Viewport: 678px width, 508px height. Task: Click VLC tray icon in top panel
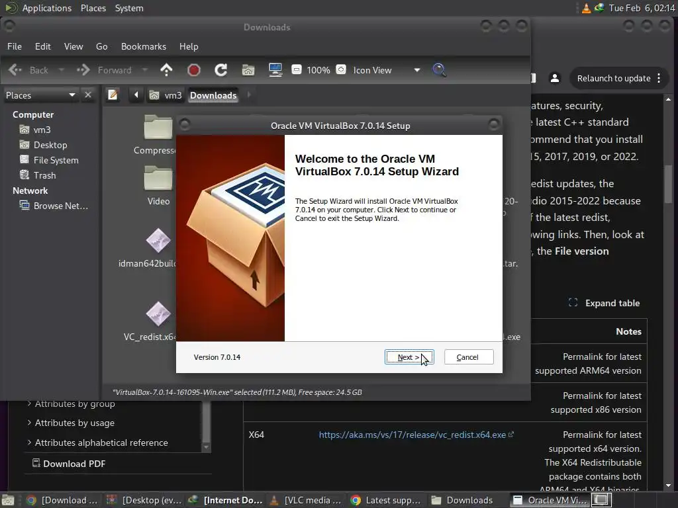coord(586,8)
